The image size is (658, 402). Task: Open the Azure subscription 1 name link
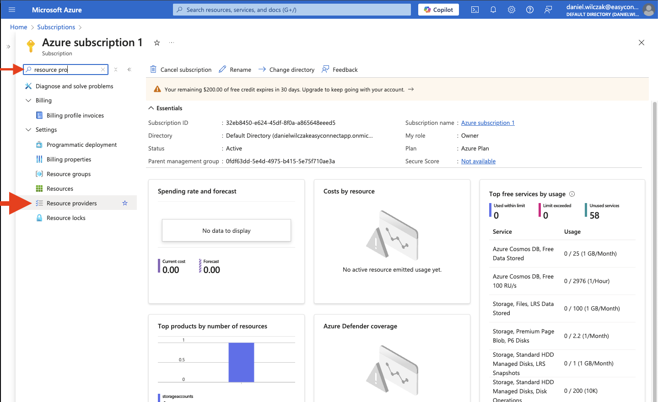pyautogui.click(x=488, y=123)
